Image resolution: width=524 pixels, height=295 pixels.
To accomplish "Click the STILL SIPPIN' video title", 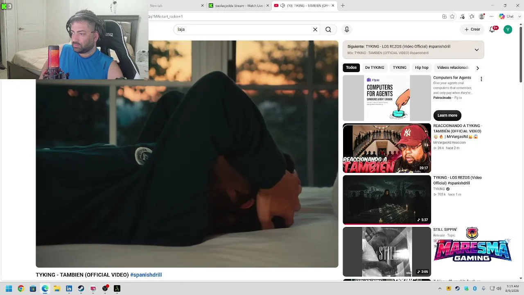I will coord(445,230).
